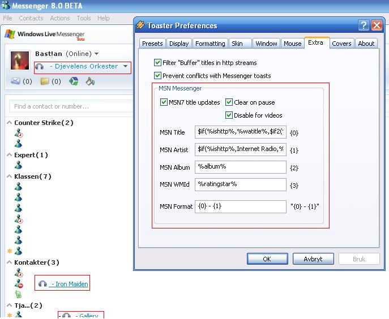The image size is (389, 319).
Task: Select the blocked contact icon in Kontakter
Action: 19,283
